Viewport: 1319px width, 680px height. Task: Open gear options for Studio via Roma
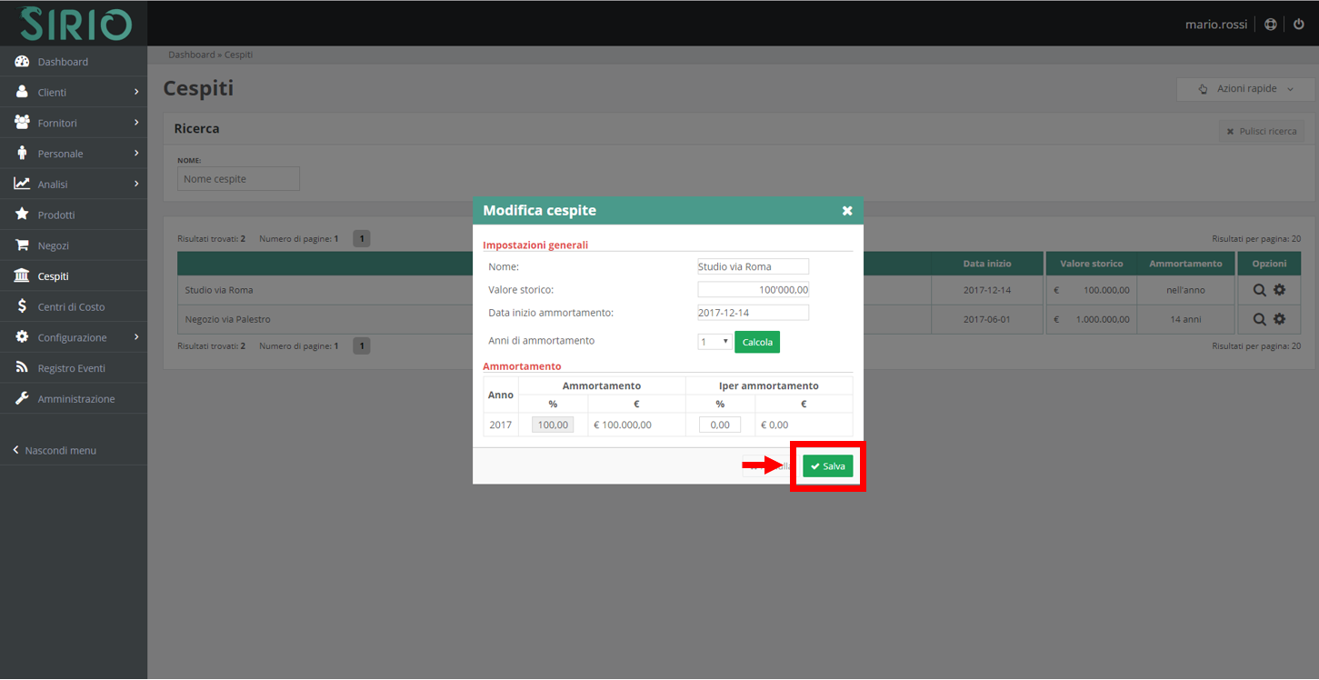tap(1279, 290)
